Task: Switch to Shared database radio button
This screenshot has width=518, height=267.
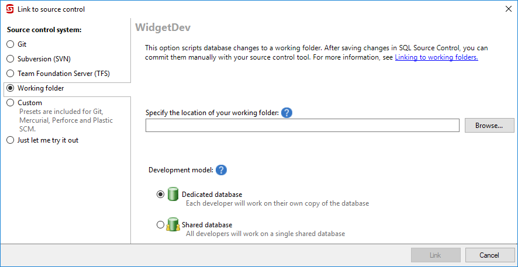Action: (161, 225)
